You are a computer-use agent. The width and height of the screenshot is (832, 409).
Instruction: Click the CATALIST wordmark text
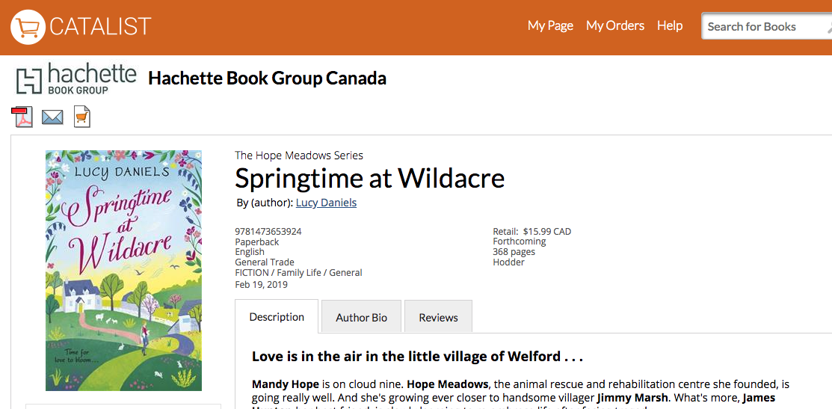tap(100, 26)
